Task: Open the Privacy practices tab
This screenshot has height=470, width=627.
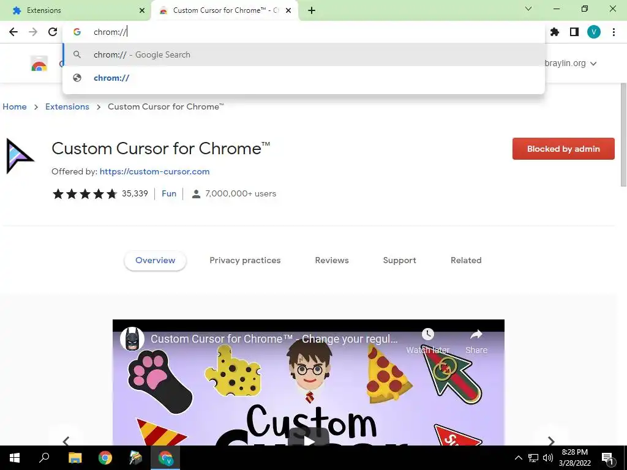Action: coord(245,260)
